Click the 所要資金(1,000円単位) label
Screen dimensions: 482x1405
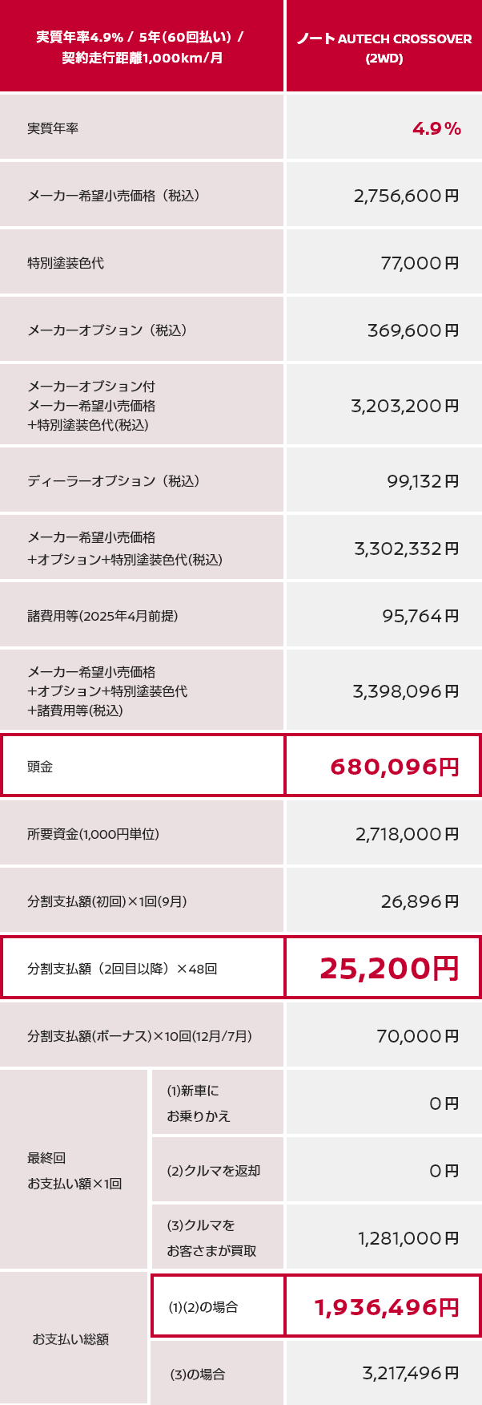click(x=93, y=834)
